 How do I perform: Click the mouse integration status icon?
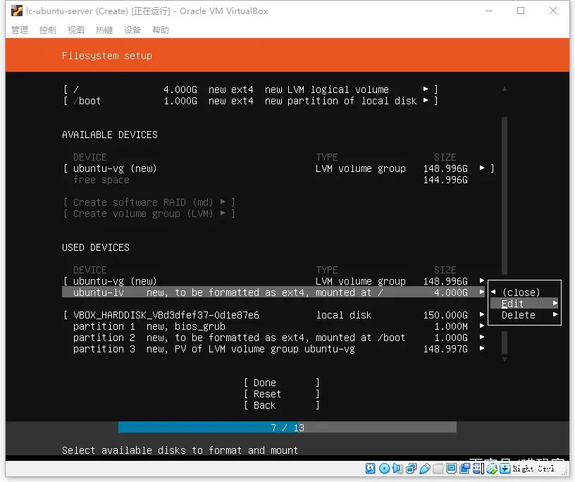(x=492, y=469)
